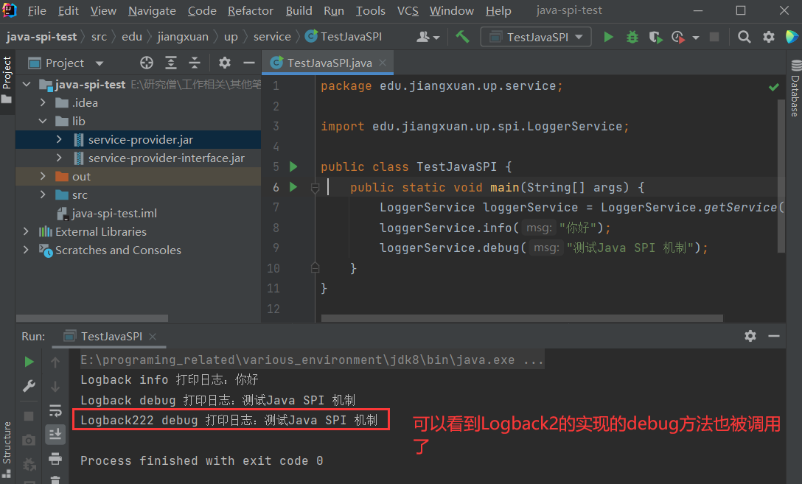The width and height of the screenshot is (802, 484).
Task: Expand Scratches and Consoles
Action: tap(26, 250)
